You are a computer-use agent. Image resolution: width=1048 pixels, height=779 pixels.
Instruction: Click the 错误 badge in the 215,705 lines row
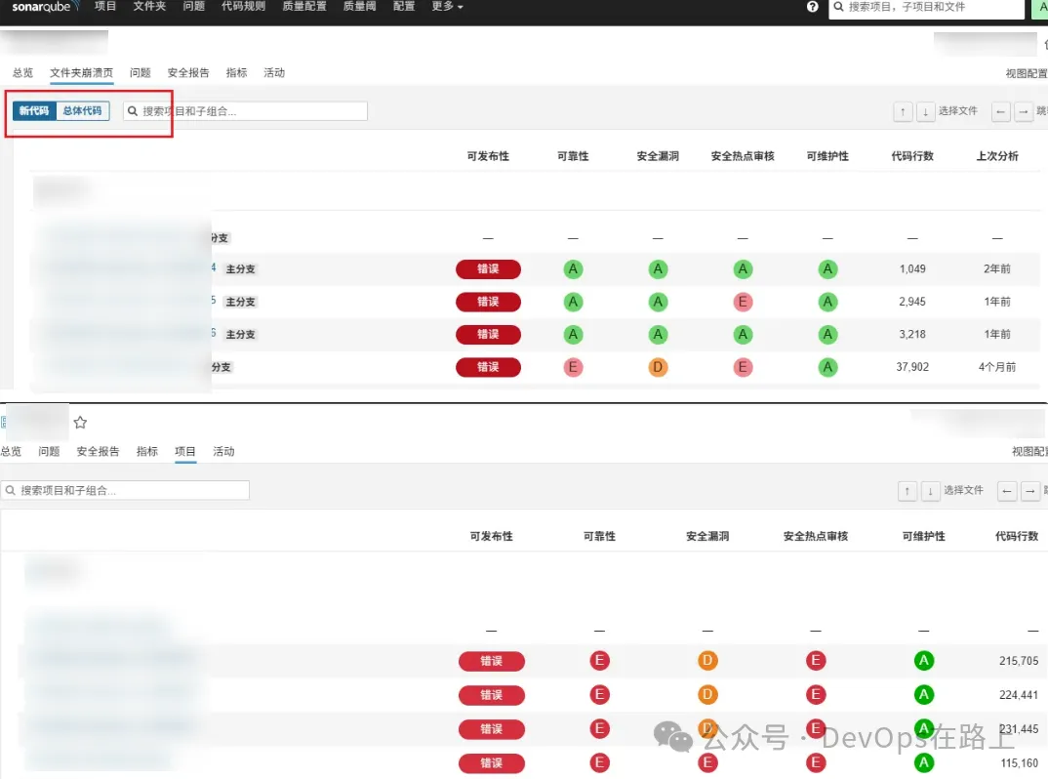491,661
